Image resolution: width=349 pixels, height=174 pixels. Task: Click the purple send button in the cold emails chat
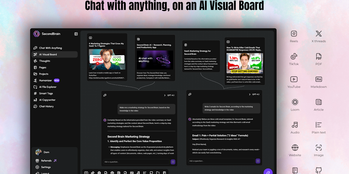pyautogui.click(x=258, y=161)
